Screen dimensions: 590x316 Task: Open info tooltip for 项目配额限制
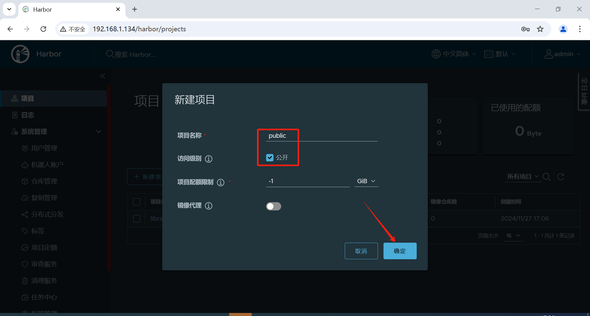221,182
